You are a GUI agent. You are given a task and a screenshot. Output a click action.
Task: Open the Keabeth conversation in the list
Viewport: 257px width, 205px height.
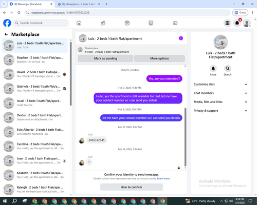[34, 175]
